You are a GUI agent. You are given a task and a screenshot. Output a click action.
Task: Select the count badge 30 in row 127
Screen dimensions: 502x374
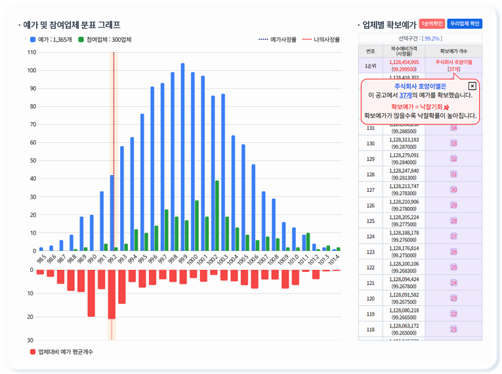point(453,190)
